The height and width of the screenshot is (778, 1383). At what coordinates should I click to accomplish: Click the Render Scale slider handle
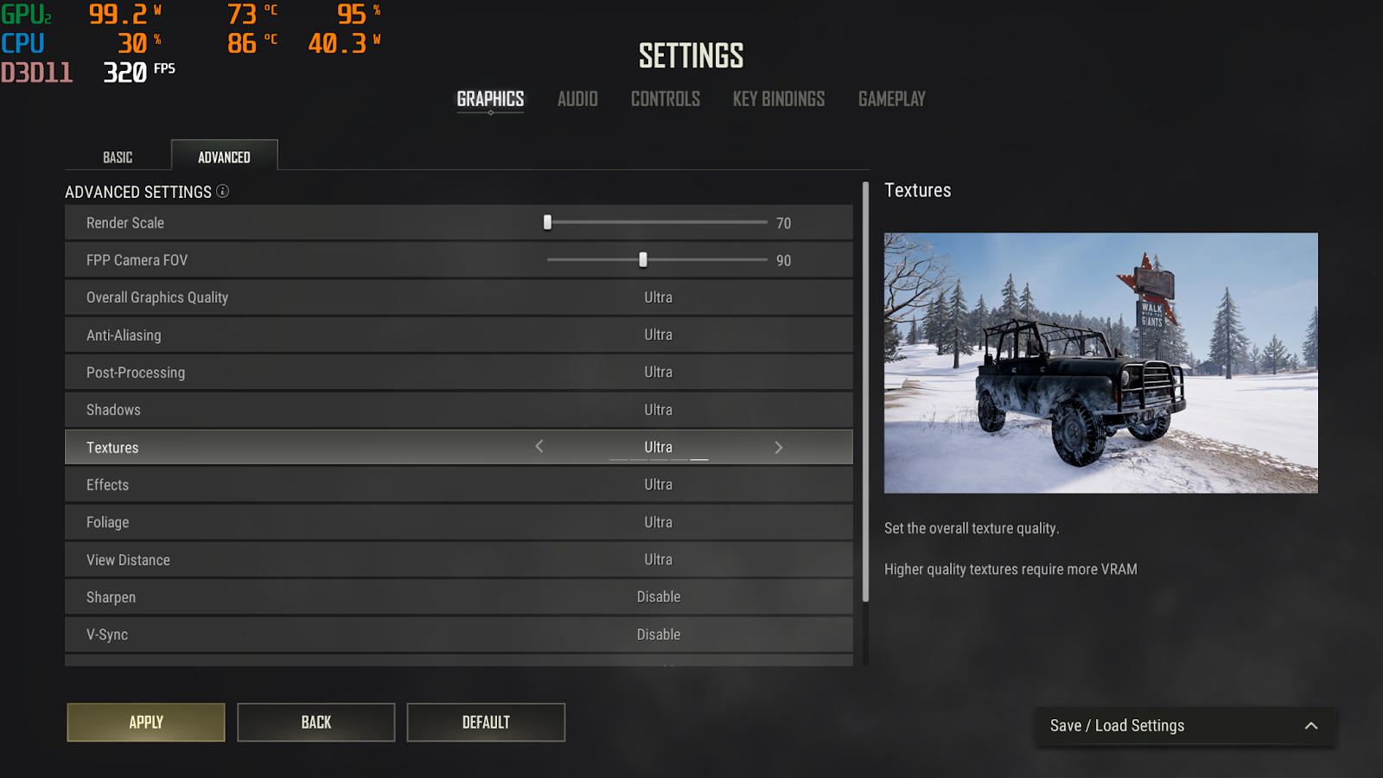(x=547, y=222)
